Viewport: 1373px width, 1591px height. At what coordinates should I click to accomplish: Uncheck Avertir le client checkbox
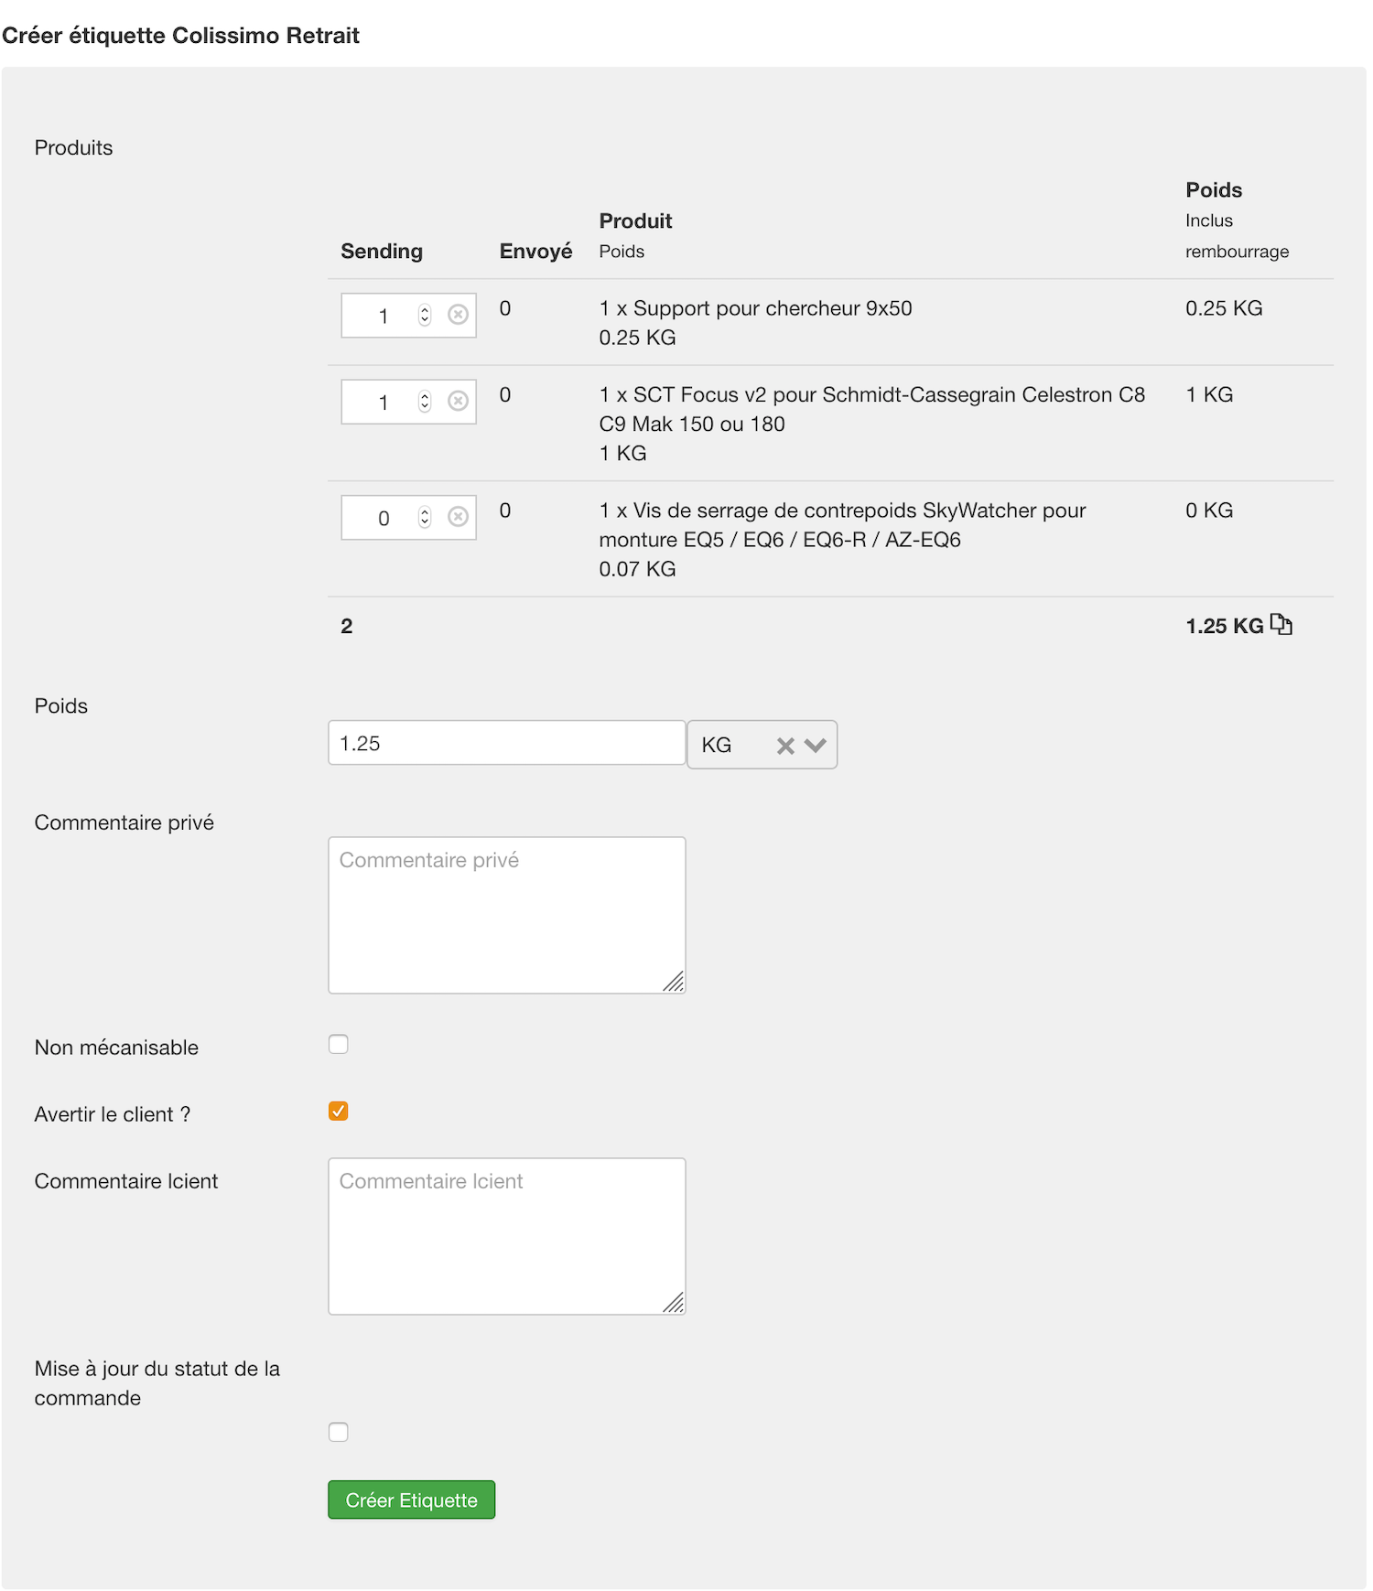click(339, 1111)
